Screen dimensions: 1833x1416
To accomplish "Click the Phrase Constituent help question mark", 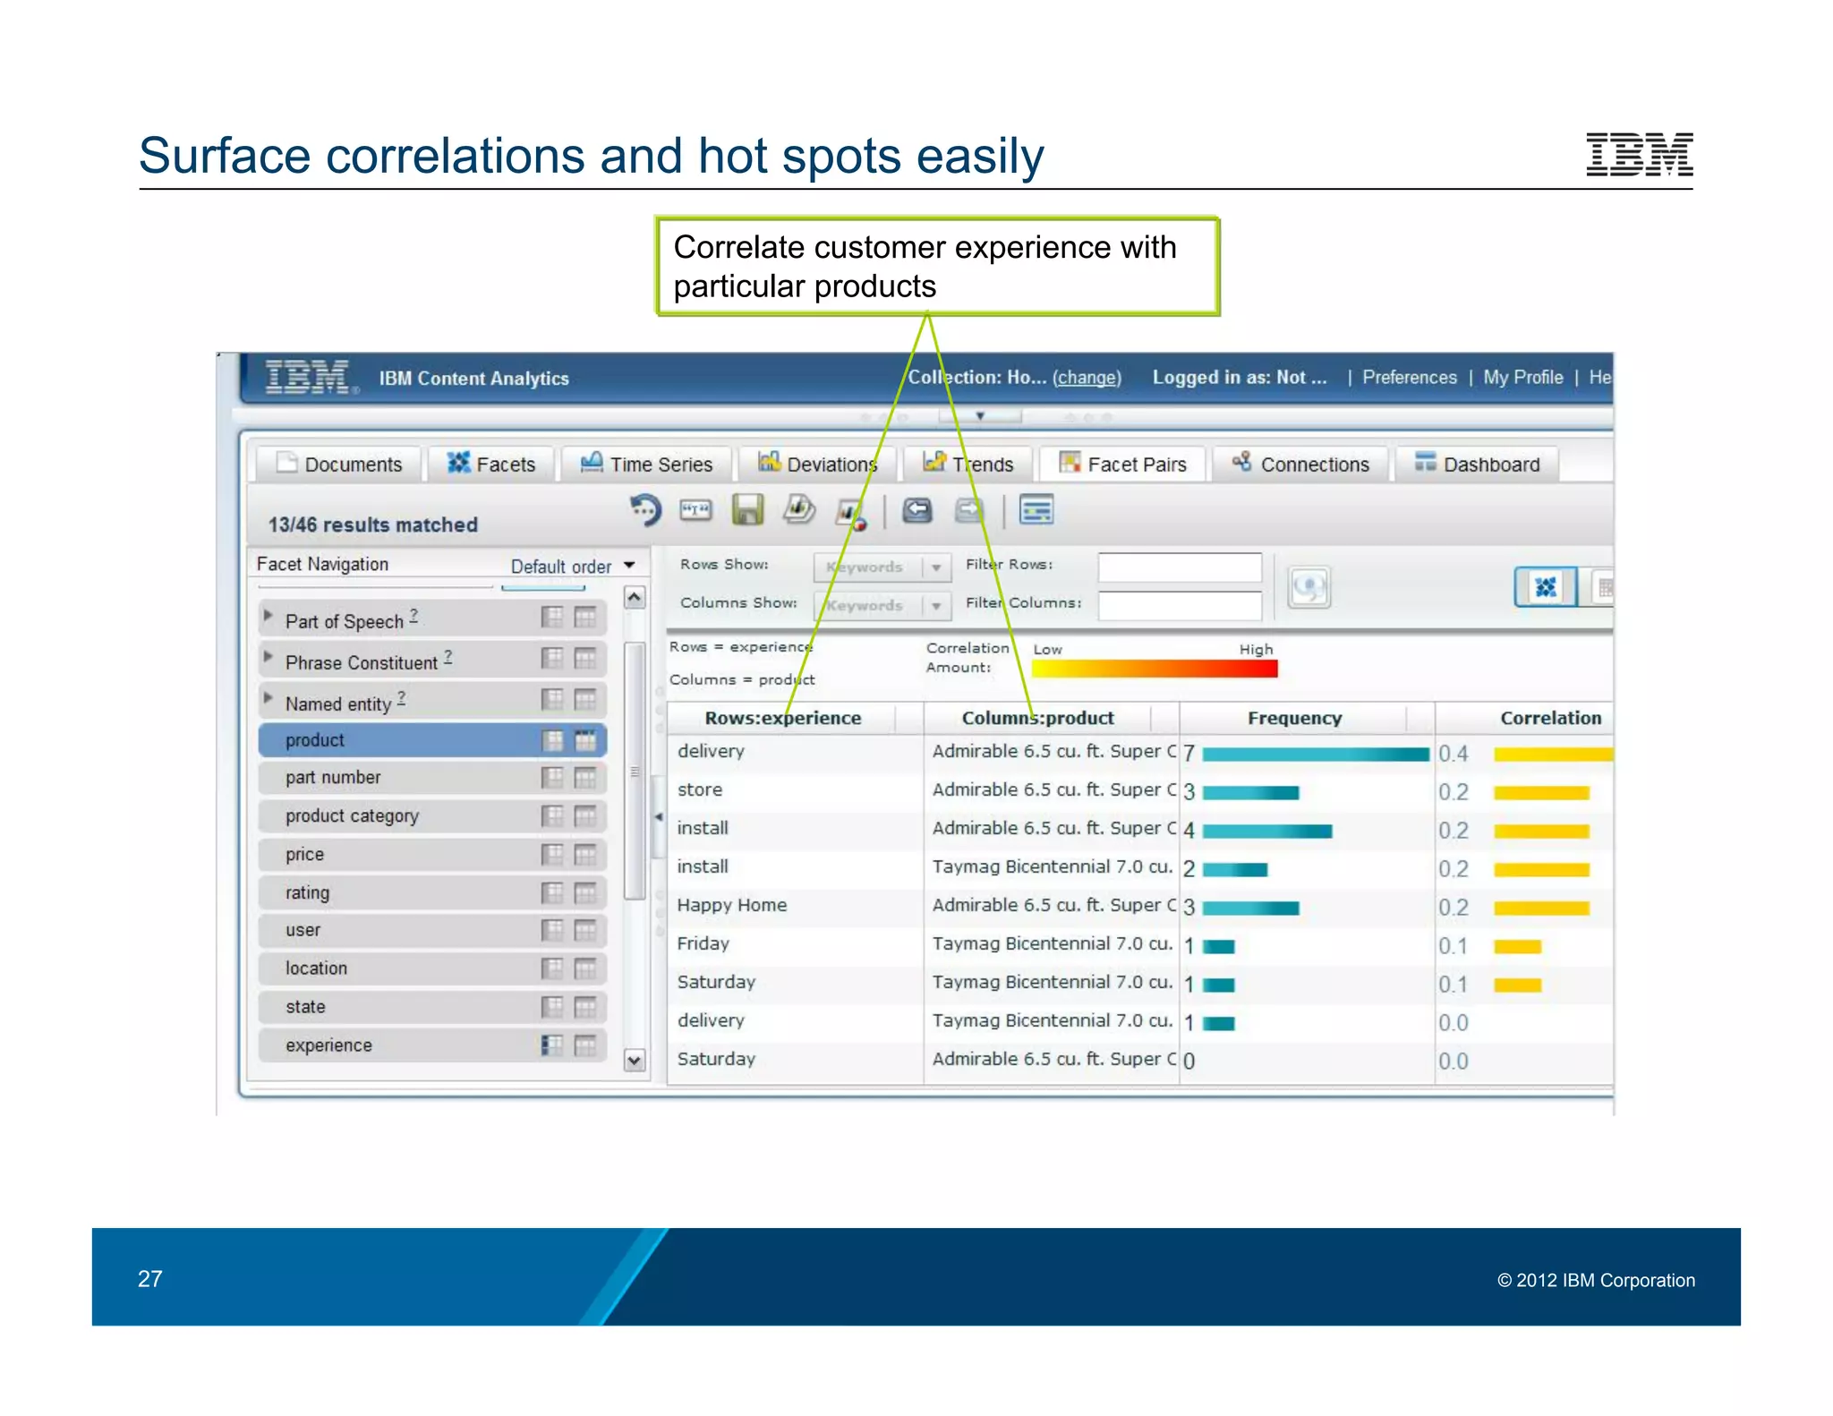I will click(448, 657).
